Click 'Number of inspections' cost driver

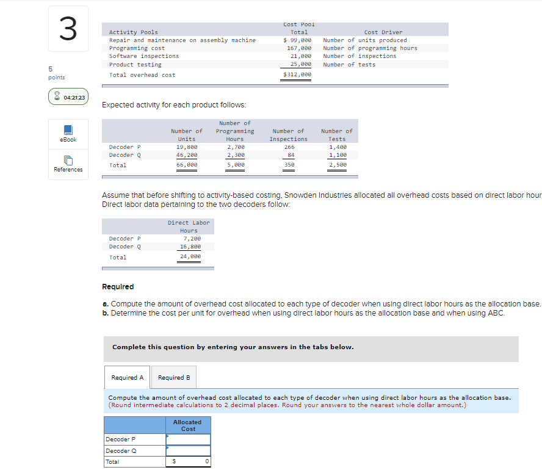click(x=360, y=56)
